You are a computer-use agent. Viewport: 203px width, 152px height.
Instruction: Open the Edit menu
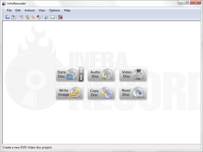click(x=18, y=10)
